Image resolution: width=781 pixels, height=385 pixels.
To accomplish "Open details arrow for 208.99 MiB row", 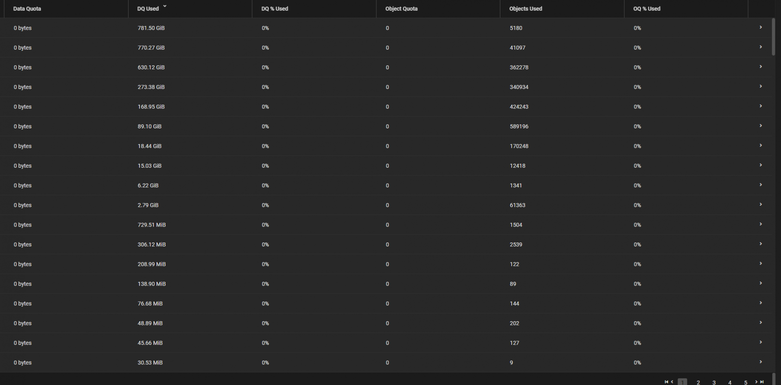I will point(761,264).
